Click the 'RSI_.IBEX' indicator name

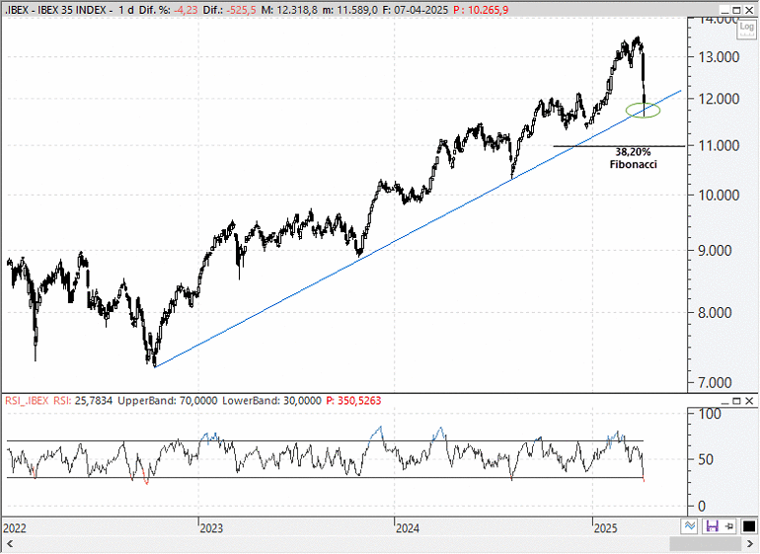point(28,401)
